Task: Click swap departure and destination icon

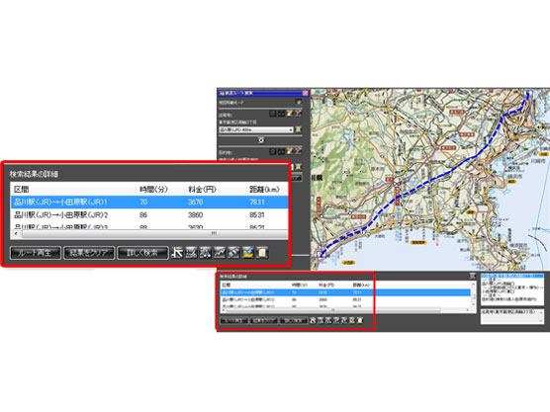Action: pos(261,140)
